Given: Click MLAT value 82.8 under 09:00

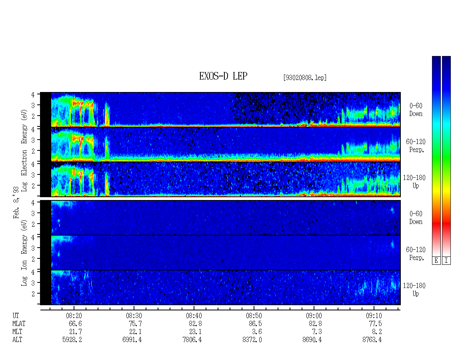Looking at the screenshot, I should tap(315, 324).
